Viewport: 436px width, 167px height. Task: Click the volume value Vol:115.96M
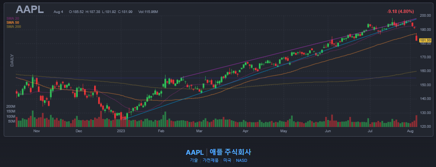148,12
